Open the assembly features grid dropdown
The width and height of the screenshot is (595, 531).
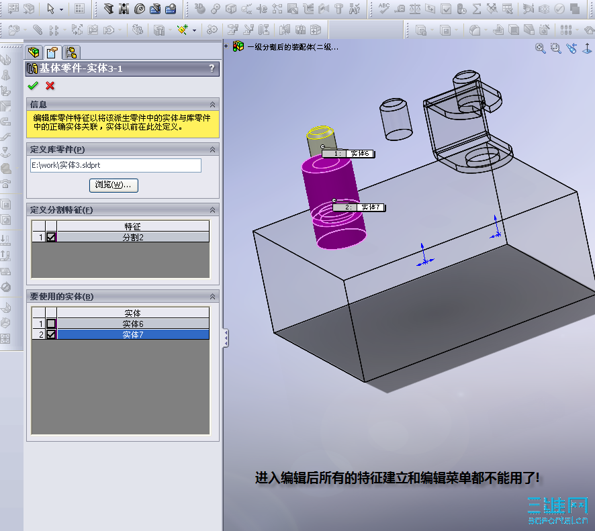[576, 30]
